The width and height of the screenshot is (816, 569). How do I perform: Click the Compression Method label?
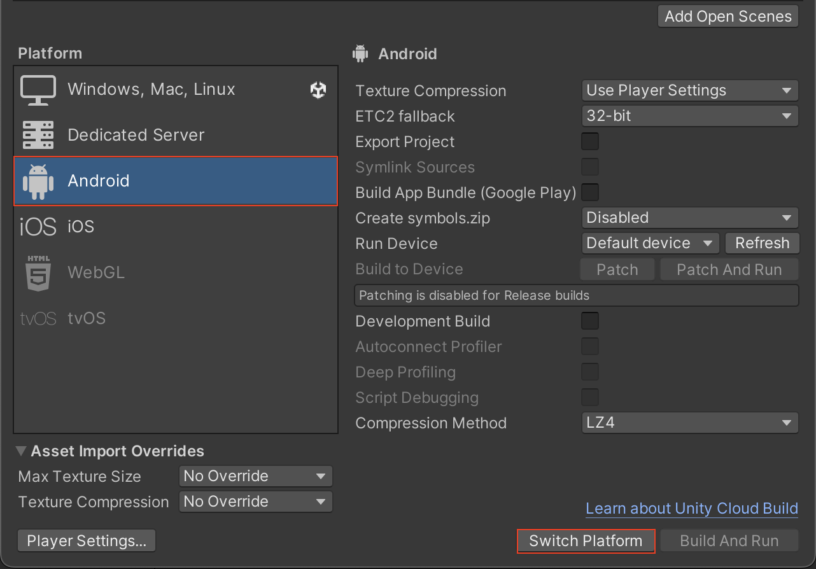[x=431, y=423]
